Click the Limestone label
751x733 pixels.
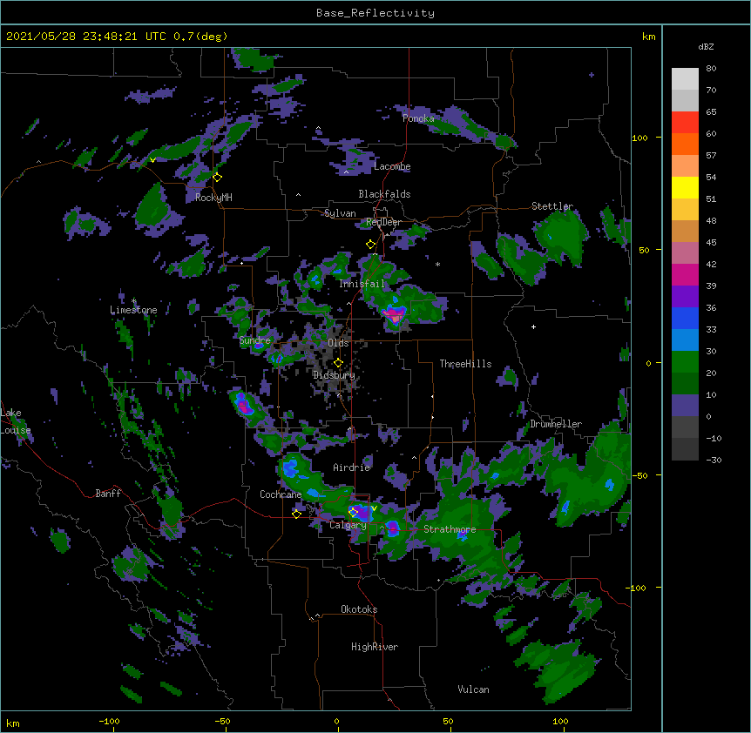pos(133,310)
